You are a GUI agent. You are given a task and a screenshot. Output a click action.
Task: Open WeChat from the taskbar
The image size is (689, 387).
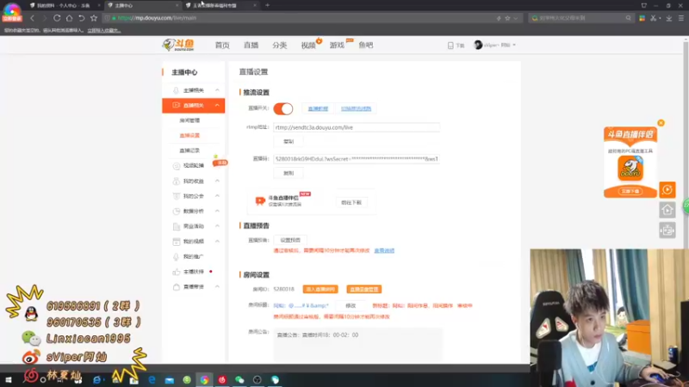point(239,379)
